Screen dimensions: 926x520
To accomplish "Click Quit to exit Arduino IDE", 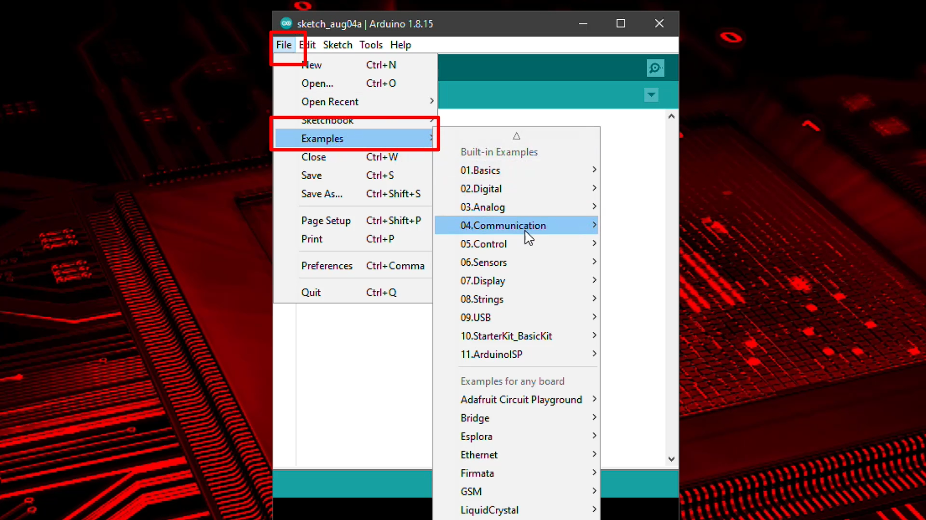I will pos(311,292).
